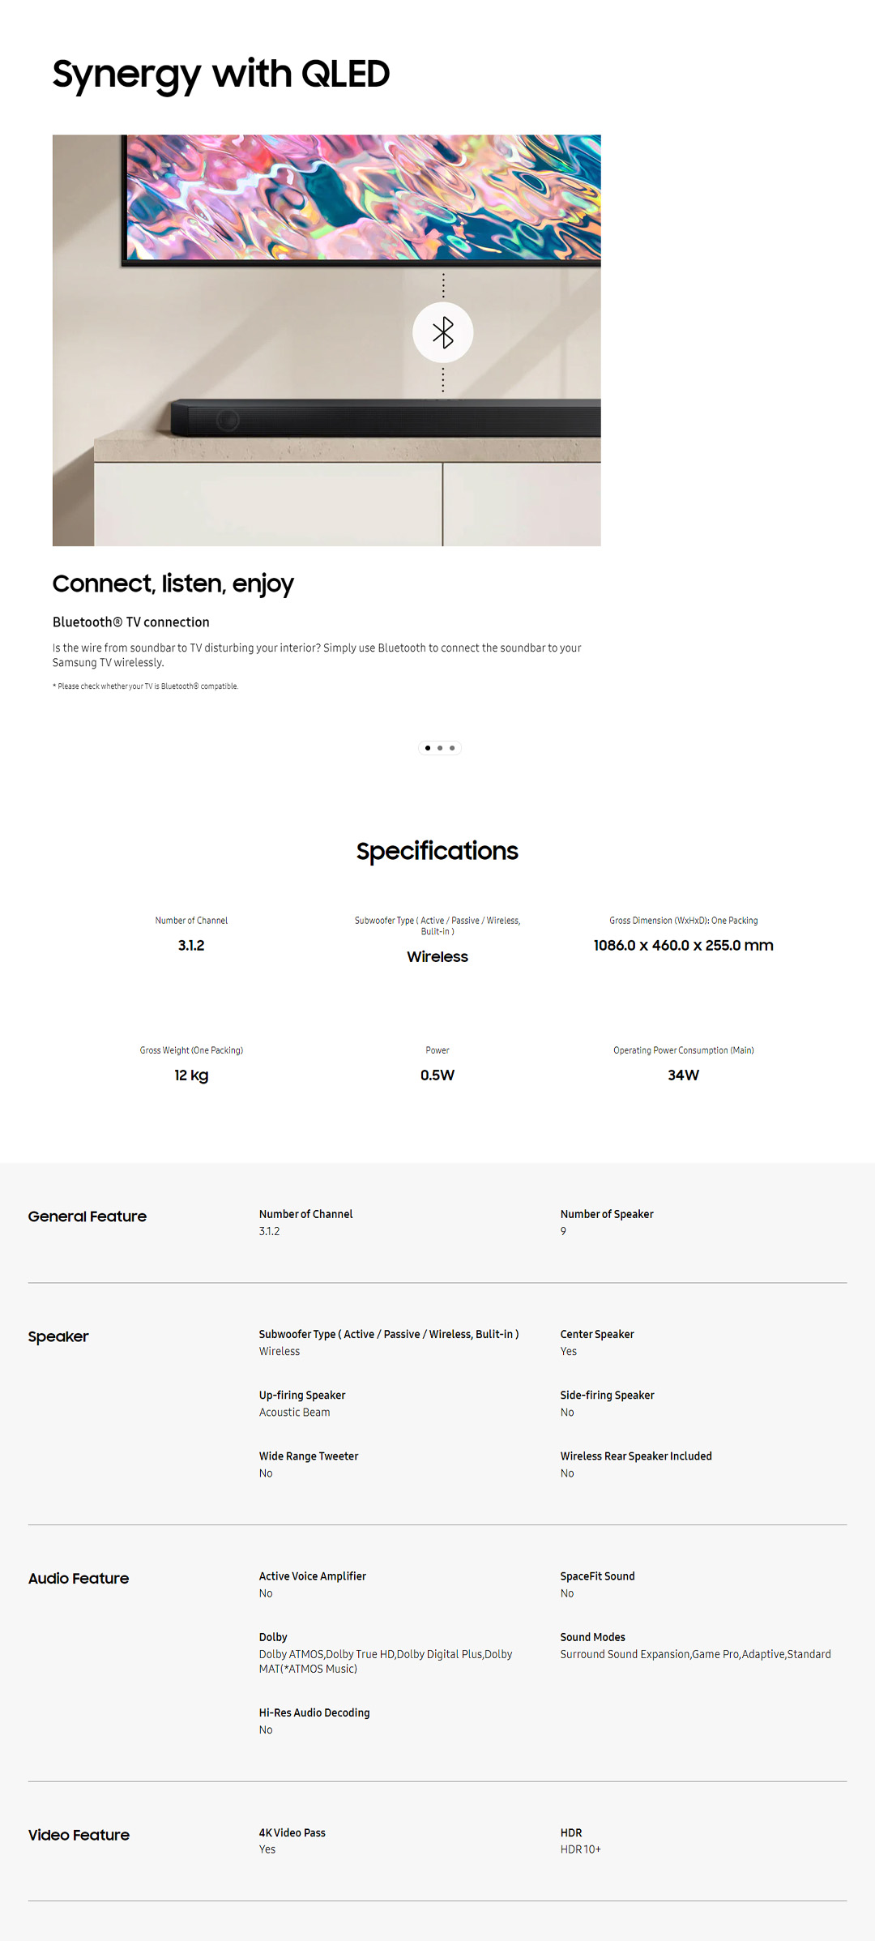Click the Speaker section title

pos(58,1336)
